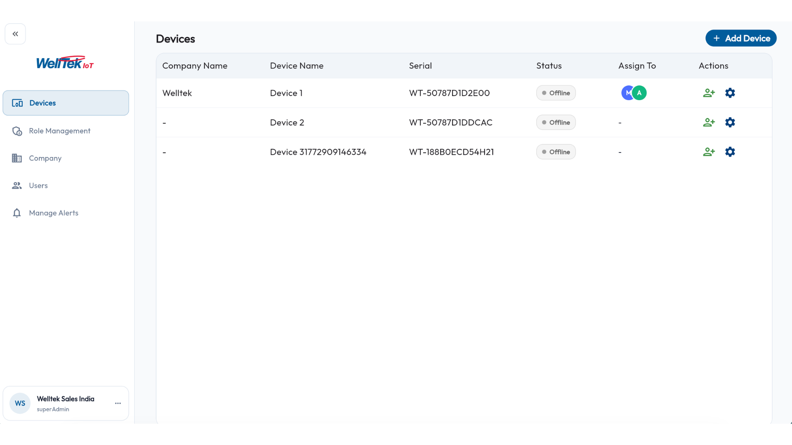Click the Devices sidebar icon
This screenshot has width=792, height=445.
click(x=17, y=103)
